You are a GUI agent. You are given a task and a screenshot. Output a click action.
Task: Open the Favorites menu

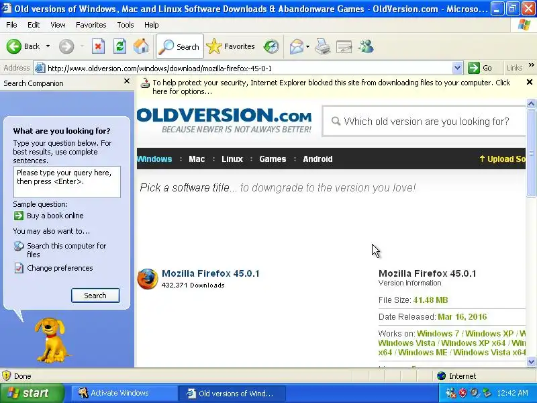point(91,25)
